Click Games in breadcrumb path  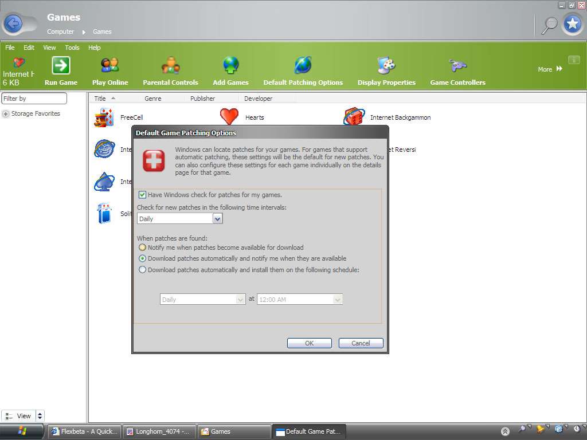click(x=102, y=32)
